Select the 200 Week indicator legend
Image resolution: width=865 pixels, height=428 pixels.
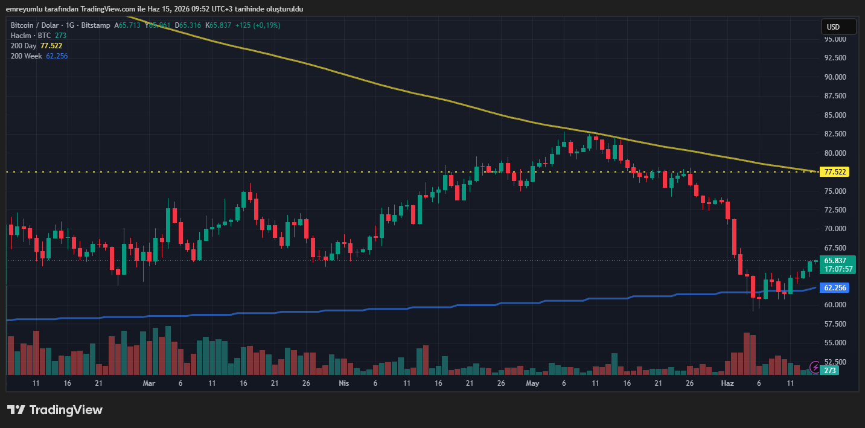[39, 56]
